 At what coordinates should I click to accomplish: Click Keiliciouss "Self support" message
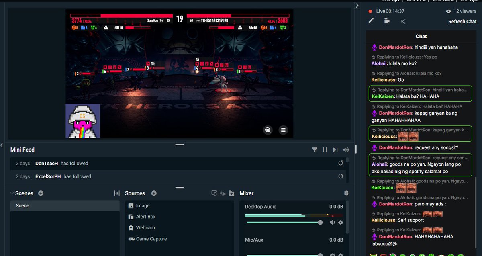(x=397, y=220)
